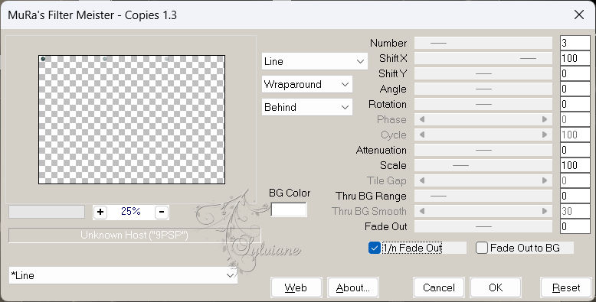Close the Copies filter dialog
Screen dimensions: 596x302
[579, 15]
